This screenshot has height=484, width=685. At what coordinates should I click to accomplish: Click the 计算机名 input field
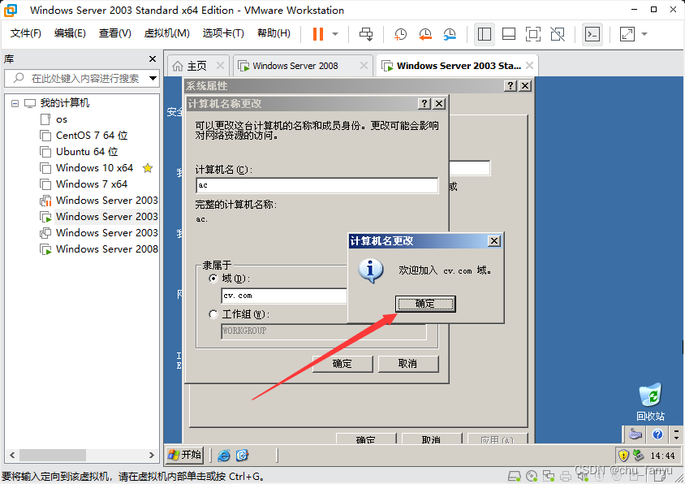point(317,185)
